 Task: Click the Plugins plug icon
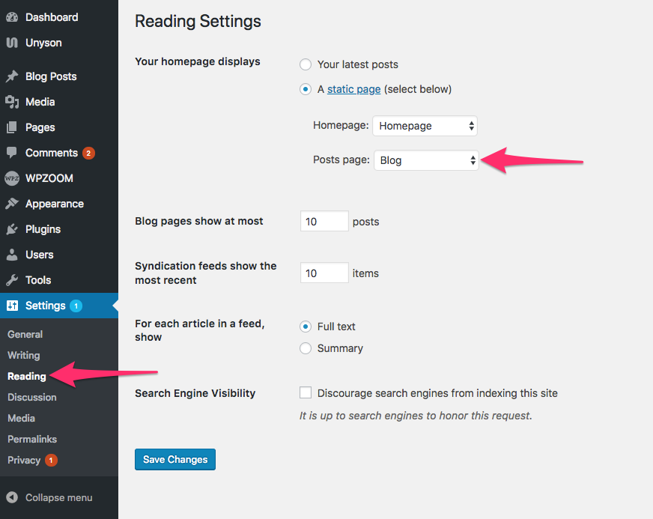(12, 229)
